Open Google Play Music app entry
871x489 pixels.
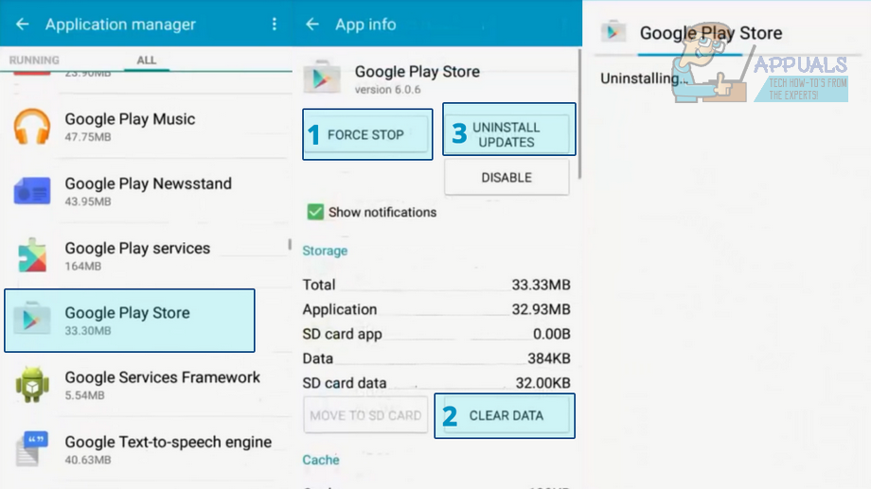click(146, 127)
